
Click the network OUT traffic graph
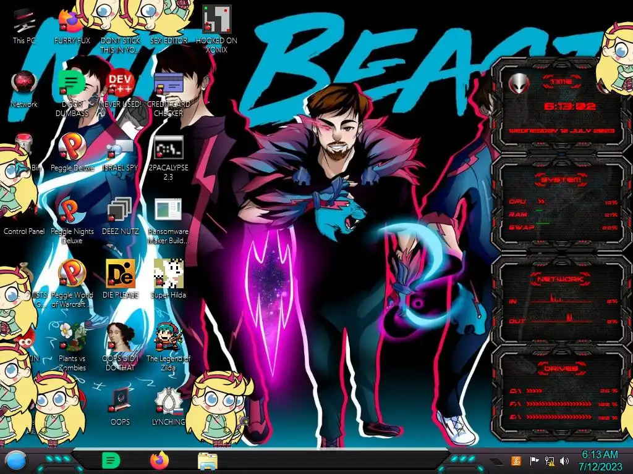point(562,318)
